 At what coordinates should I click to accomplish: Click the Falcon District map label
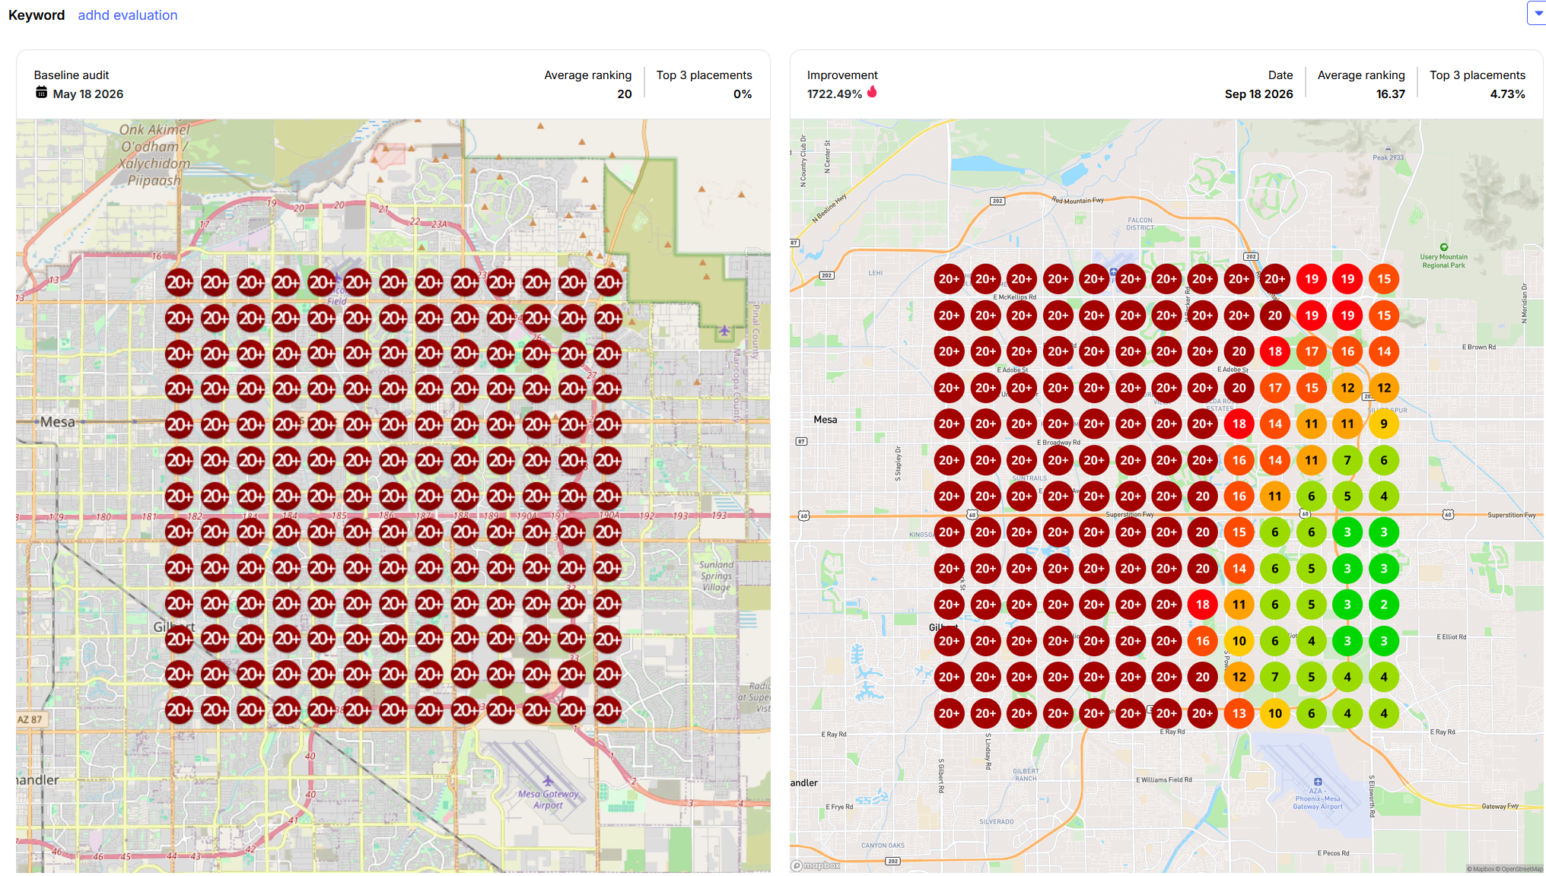pos(1140,224)
